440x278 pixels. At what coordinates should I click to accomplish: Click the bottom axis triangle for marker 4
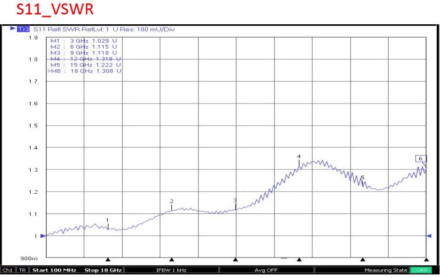pyautogui.click(x=299, y=260)
